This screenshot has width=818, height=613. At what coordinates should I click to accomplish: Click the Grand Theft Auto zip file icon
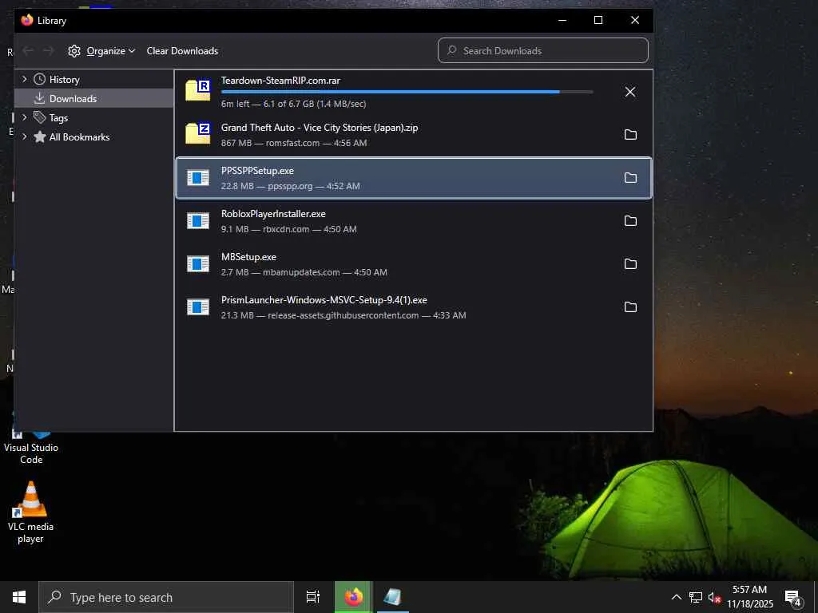pyautogui.click(x=198, y=133)
